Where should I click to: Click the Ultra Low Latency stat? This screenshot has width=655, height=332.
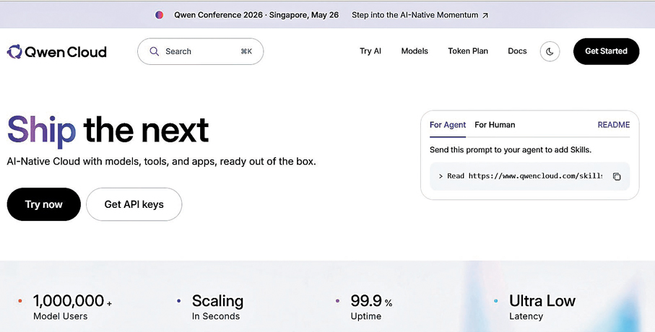[x=542, y=307]
